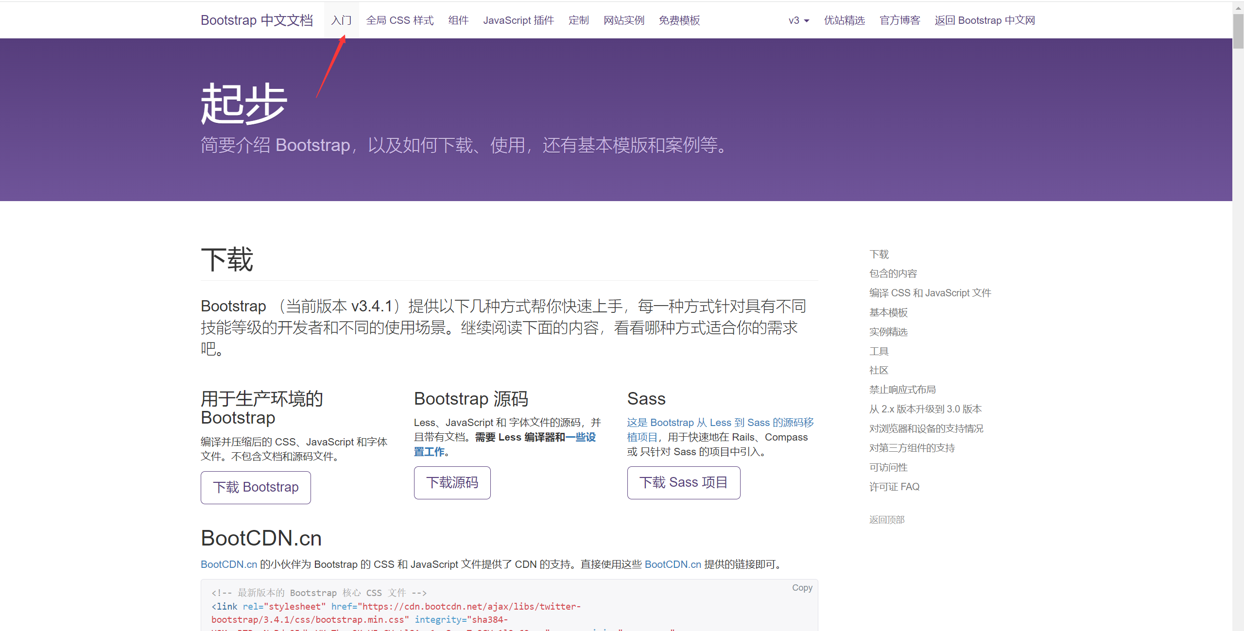Open the 全局 CSS 样式 menu item
This screenshot has height=631, width=1244.
pos(399,20)
